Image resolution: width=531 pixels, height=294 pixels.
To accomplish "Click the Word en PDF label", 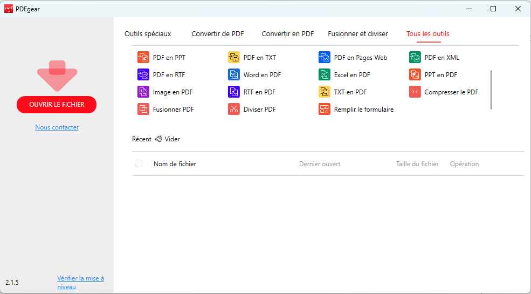I will tap(262, 75).
